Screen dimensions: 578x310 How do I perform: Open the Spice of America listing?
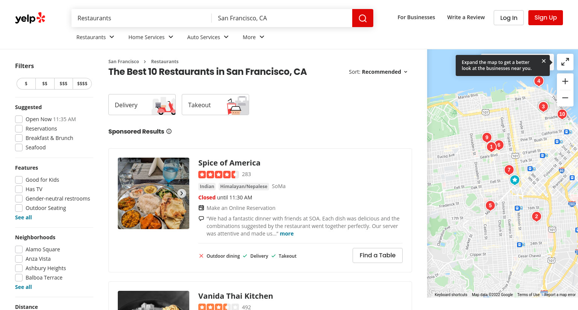(229, 163)
